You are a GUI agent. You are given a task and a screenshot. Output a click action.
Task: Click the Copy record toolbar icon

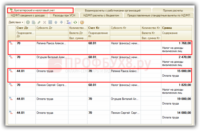[x=34, y=22]
